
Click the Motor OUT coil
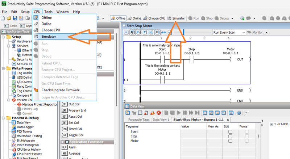pyautogui.click(x=240, y=59)
